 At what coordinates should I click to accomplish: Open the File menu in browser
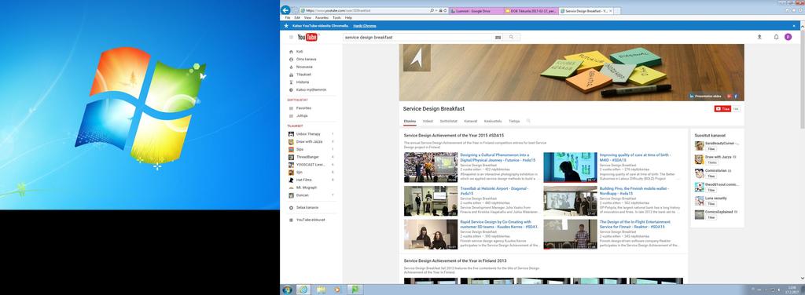pyautogui.click(x=288, y=17)
